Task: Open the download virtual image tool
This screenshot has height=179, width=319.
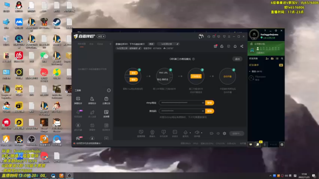Action: pyautogui.click(x=78, y=127)
